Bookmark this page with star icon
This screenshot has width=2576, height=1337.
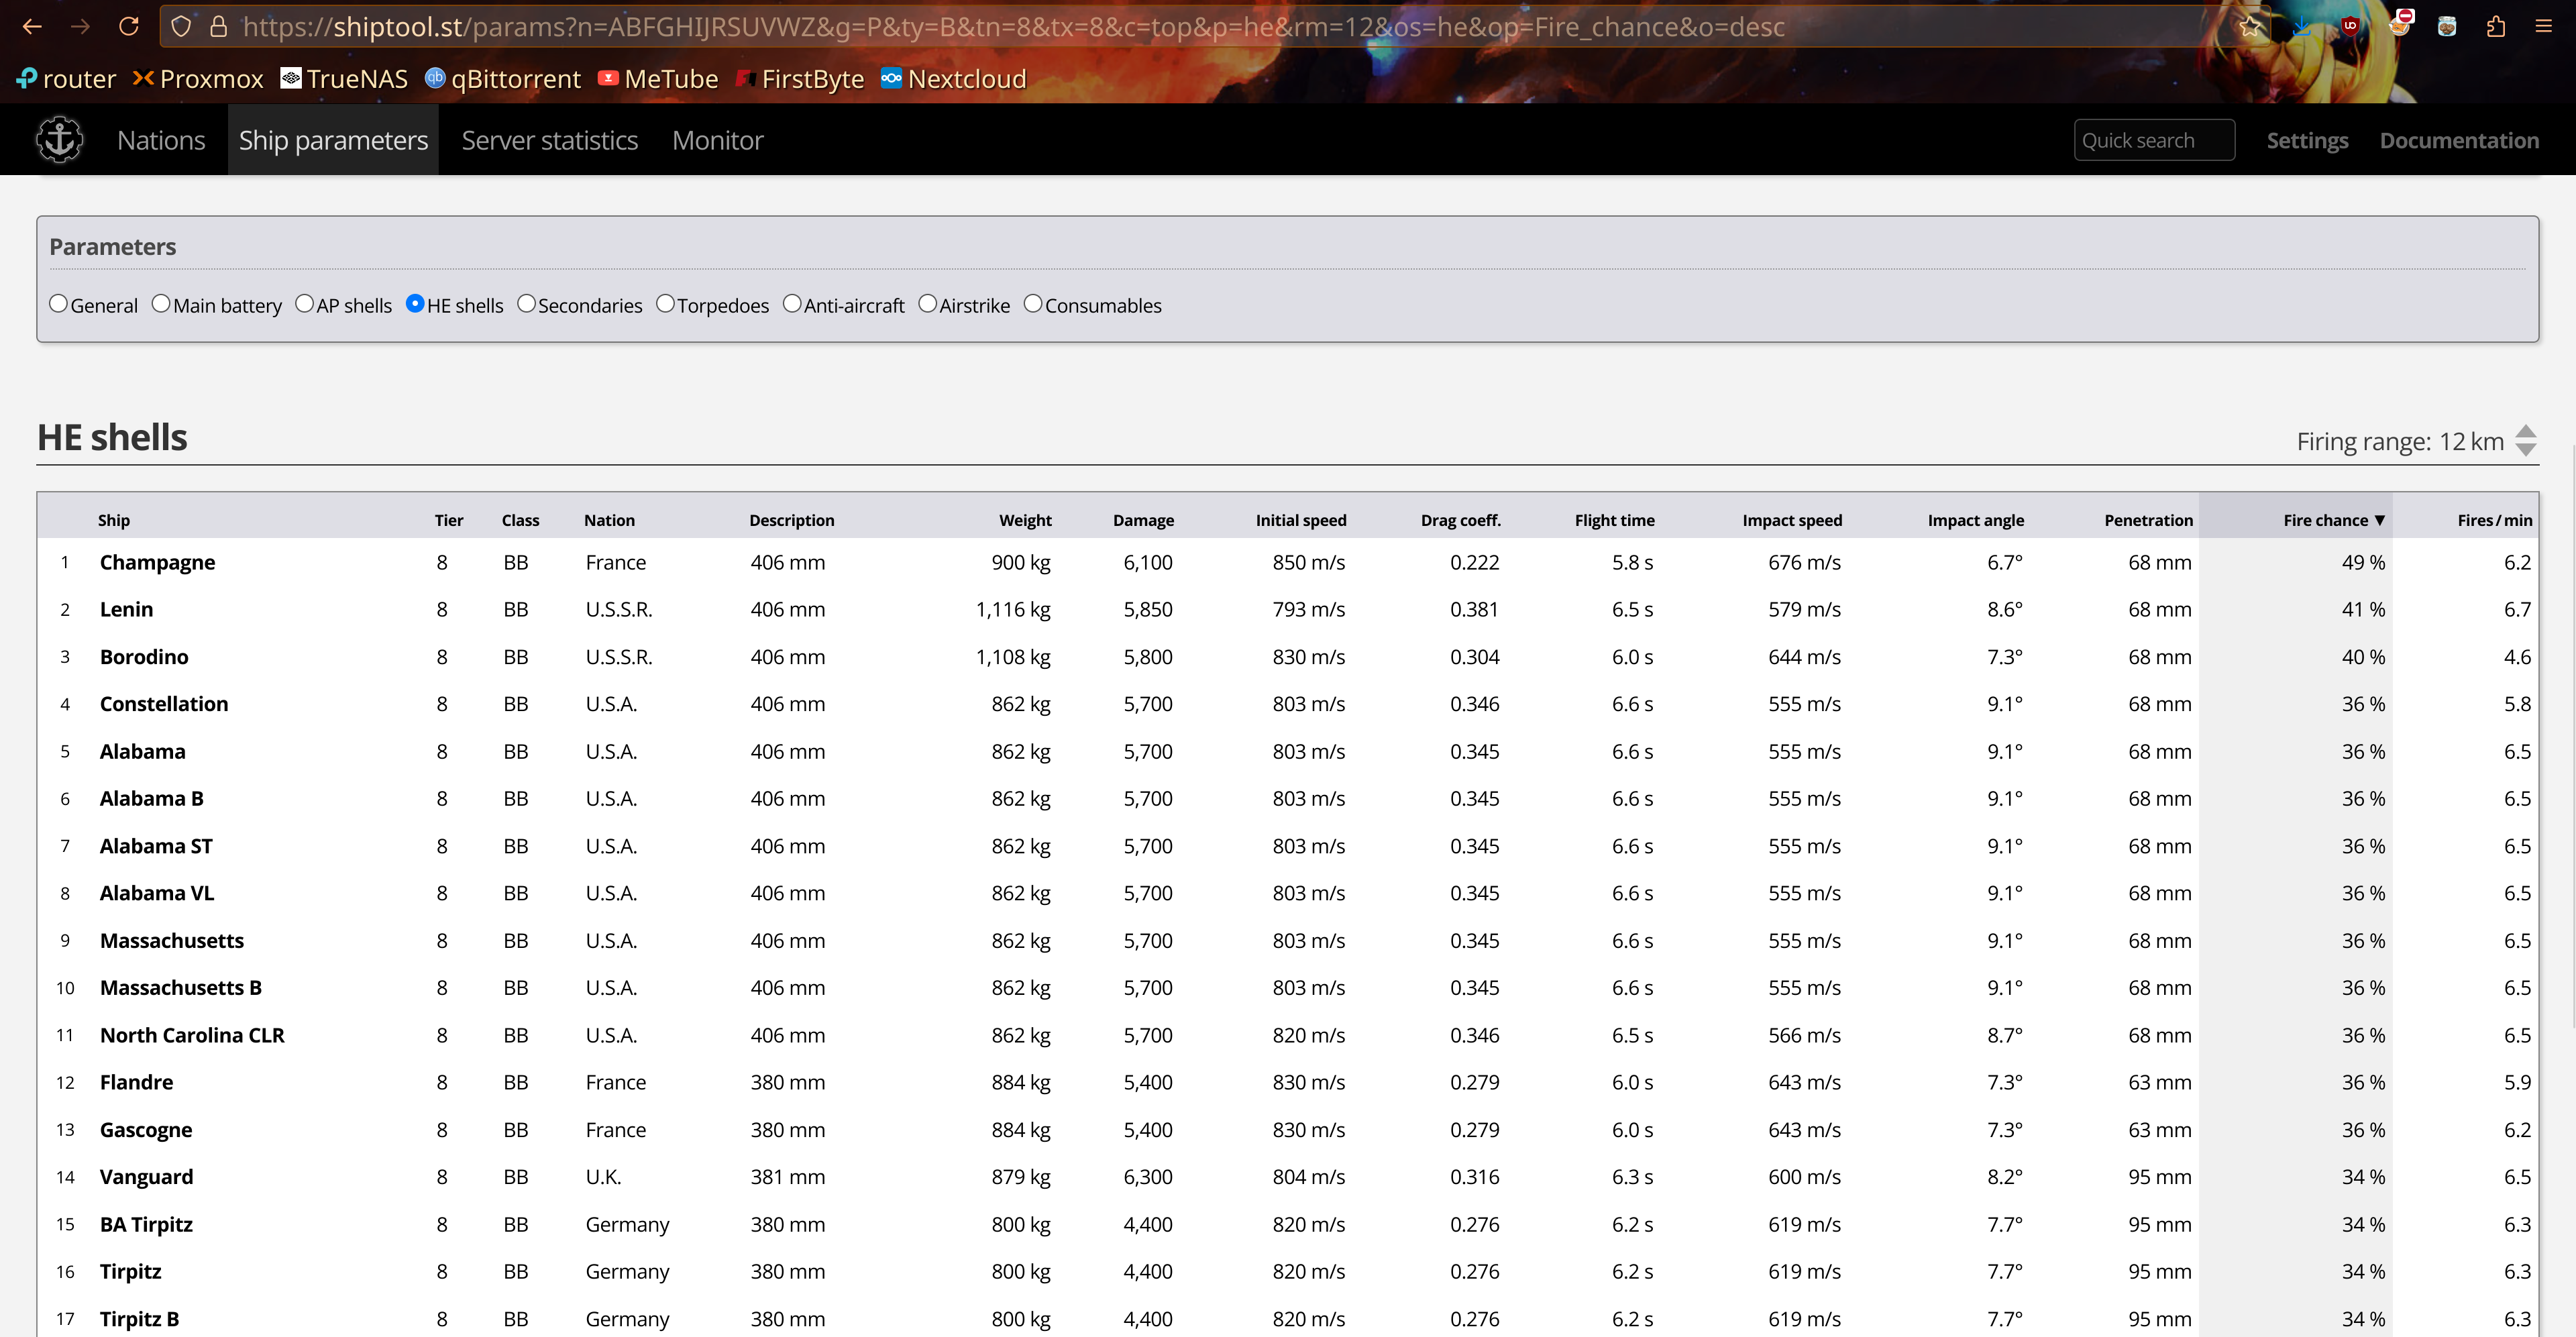(2250, 27)
